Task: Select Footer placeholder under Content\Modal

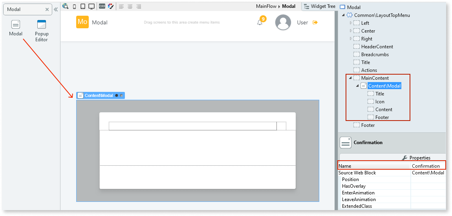Action: click(382, 117)
